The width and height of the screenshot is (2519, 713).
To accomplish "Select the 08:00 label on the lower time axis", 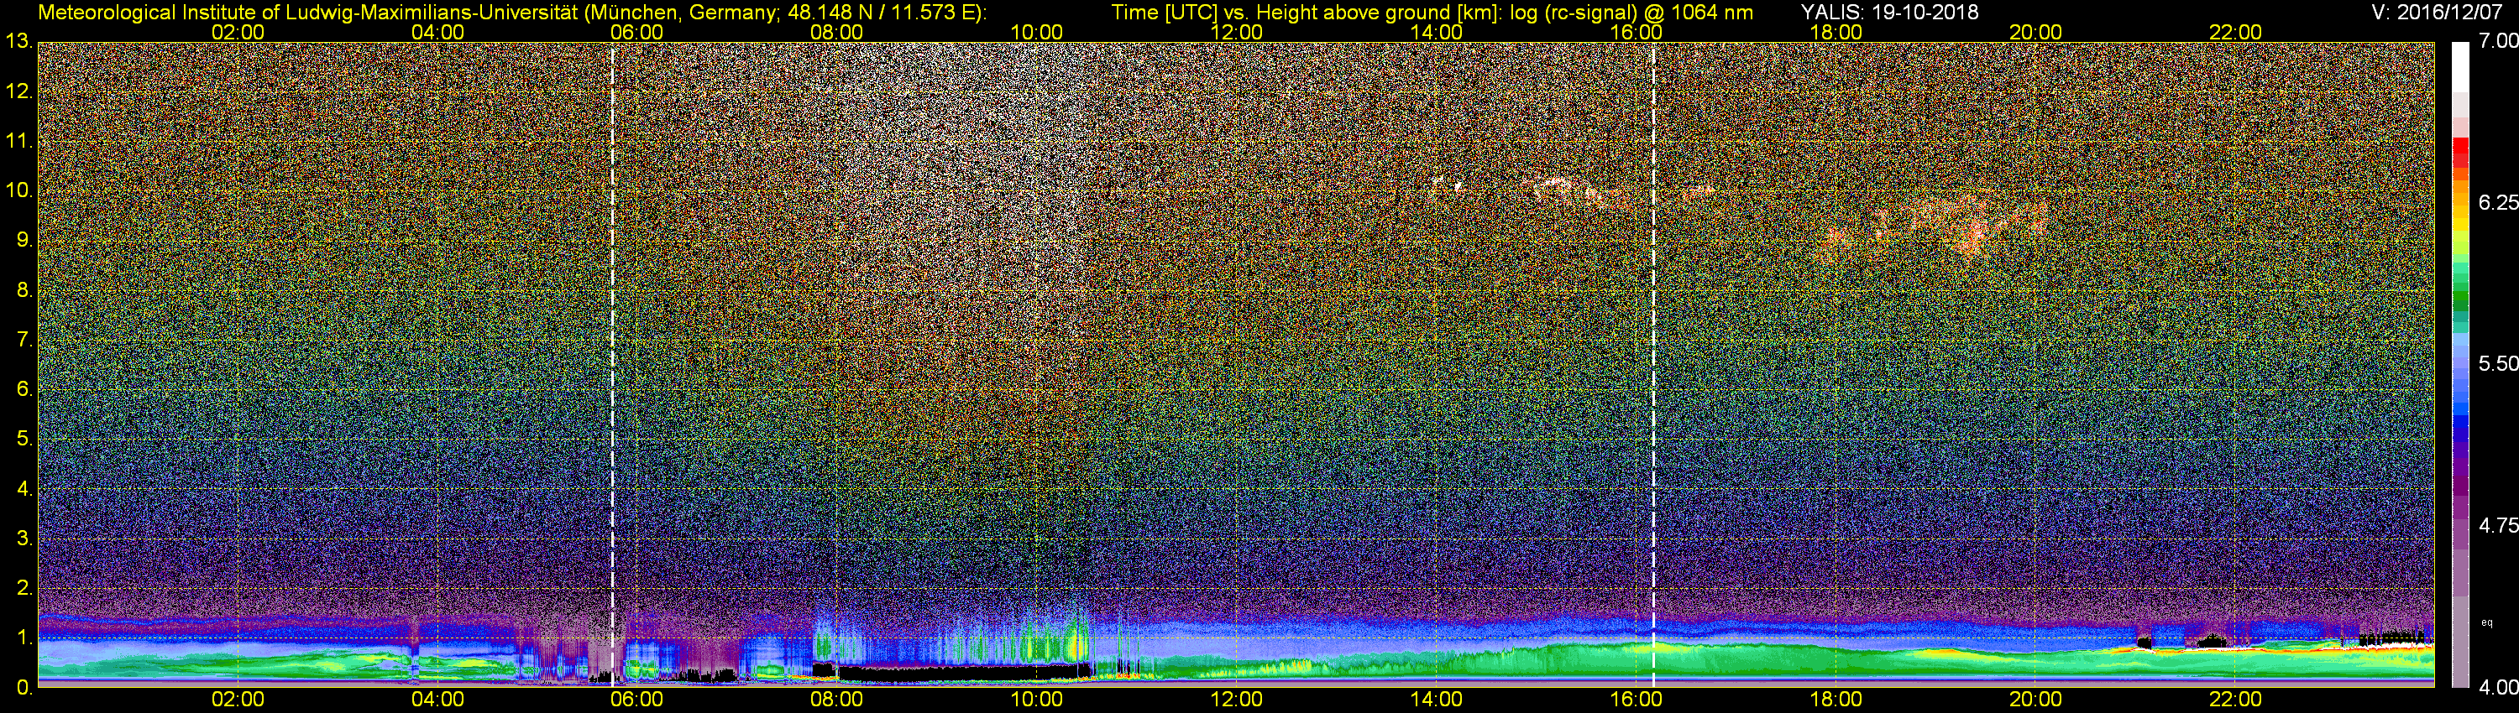I will point(837,700).
